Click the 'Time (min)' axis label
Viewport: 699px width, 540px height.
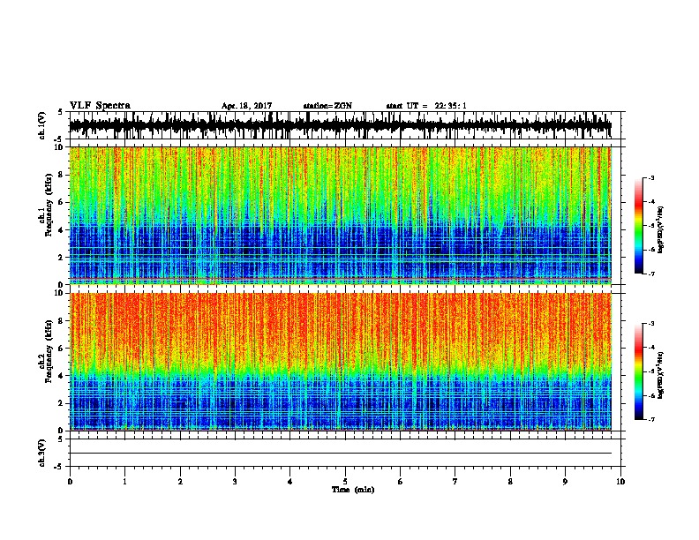click(353, 490)
